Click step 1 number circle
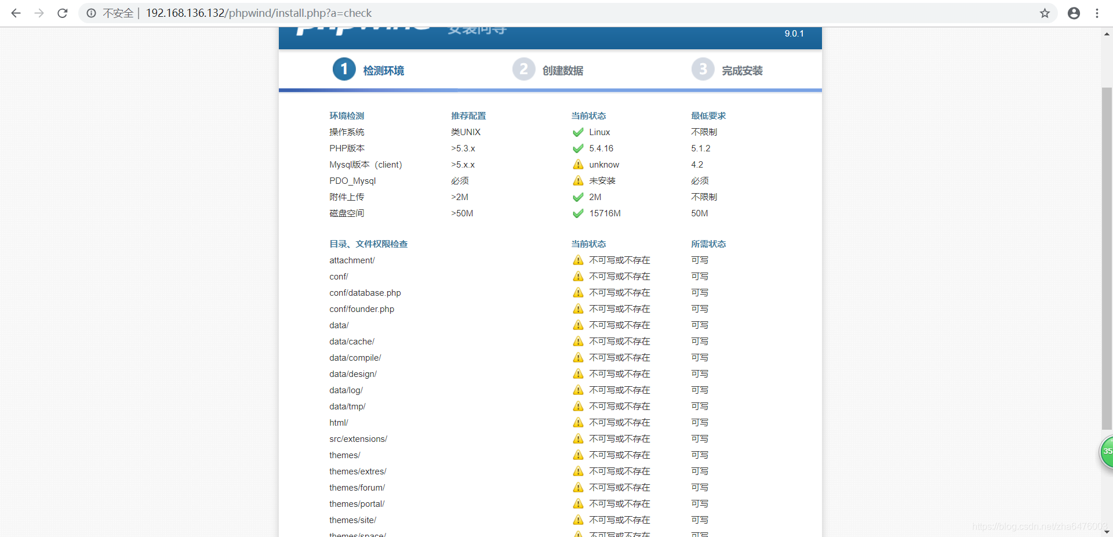The height and width of the screenshot is (537, 1113). pyautogui.click(x=344, y=70)
